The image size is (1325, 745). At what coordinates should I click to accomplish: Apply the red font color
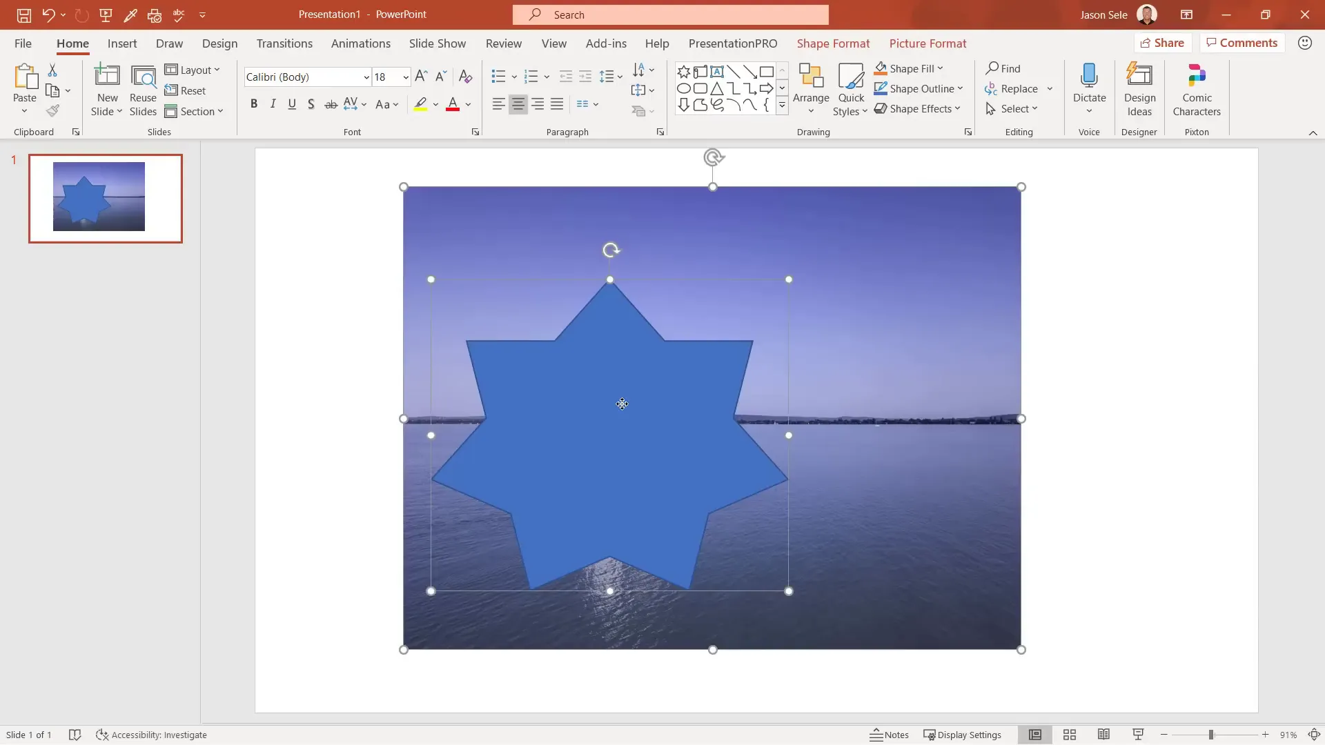pos(453,104)
